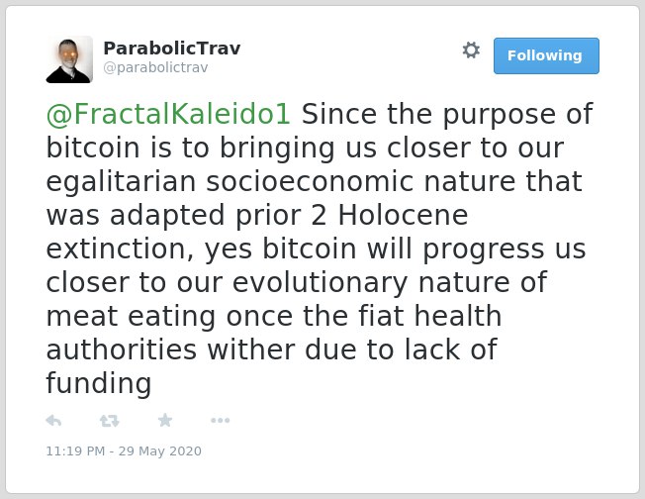Image resolution: width=645 pixels, height=499 pixels.
Task: Click the word "Holocene" in the tweet
Action: 404,215
